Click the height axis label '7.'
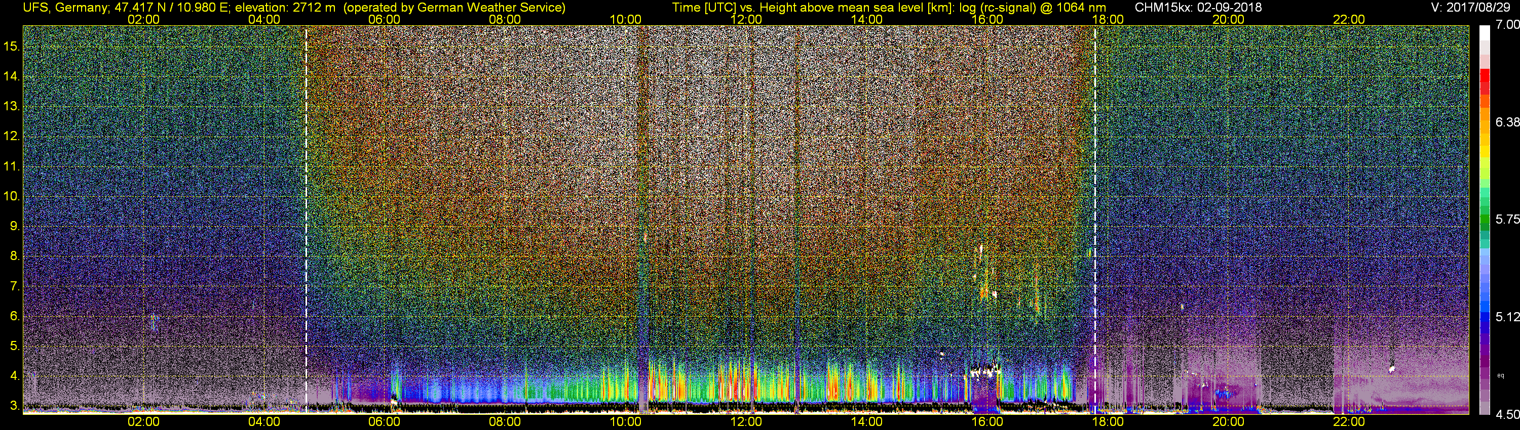This screenshot has width=1520, height=430. [15, 286]
